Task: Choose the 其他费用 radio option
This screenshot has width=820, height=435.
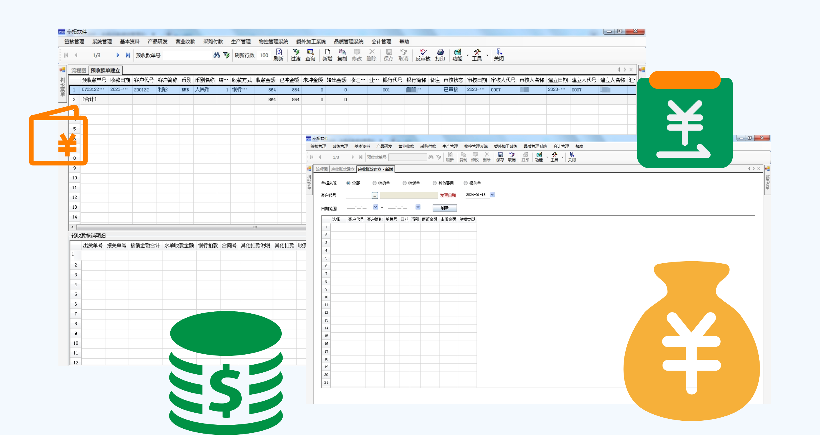Action: (x=435, y=183)
